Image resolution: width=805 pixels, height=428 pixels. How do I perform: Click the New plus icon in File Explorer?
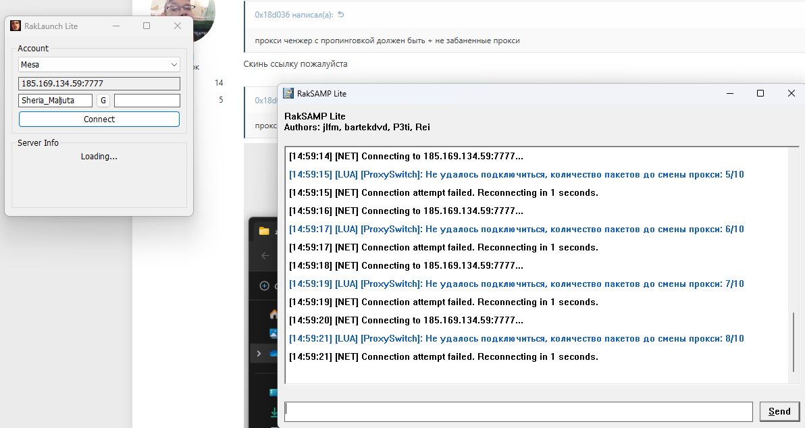265,286
